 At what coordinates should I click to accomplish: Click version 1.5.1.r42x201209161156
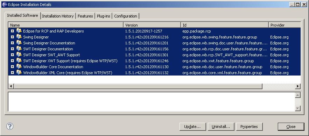(x=147, y=49)
